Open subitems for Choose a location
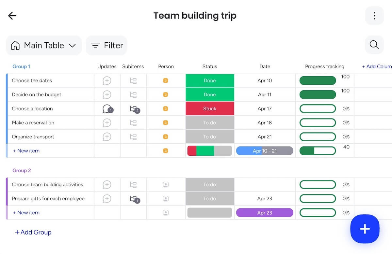392x254 pixels. pos(134,109)
